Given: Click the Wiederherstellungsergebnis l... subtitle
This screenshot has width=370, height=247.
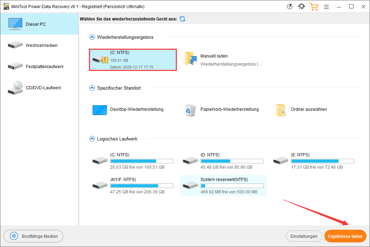Looking at the screenshot, I should tap(231, 64).
